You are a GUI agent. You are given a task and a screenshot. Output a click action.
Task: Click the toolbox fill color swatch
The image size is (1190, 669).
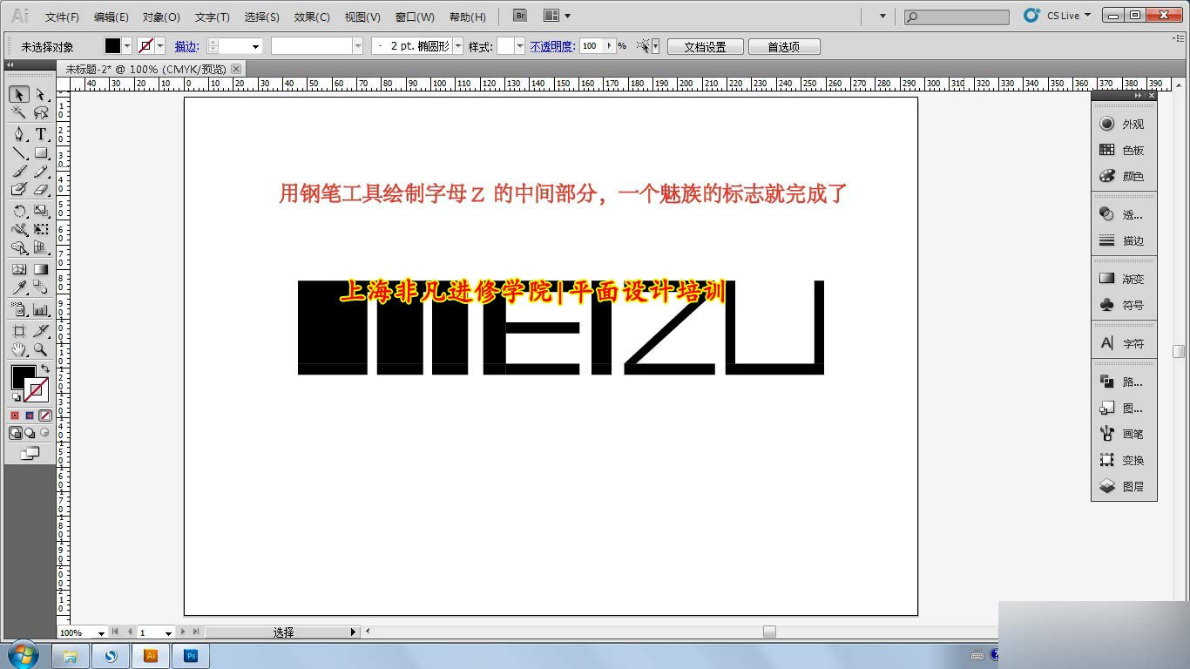tap(23, 377)
